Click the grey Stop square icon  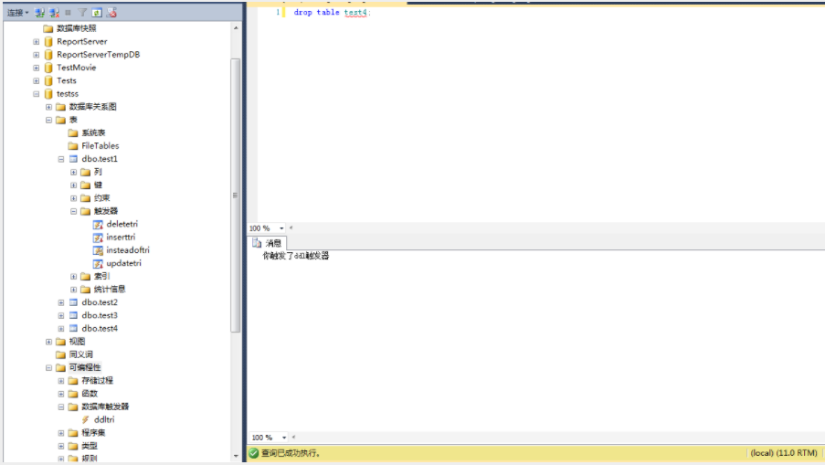[x=68, y=12]
